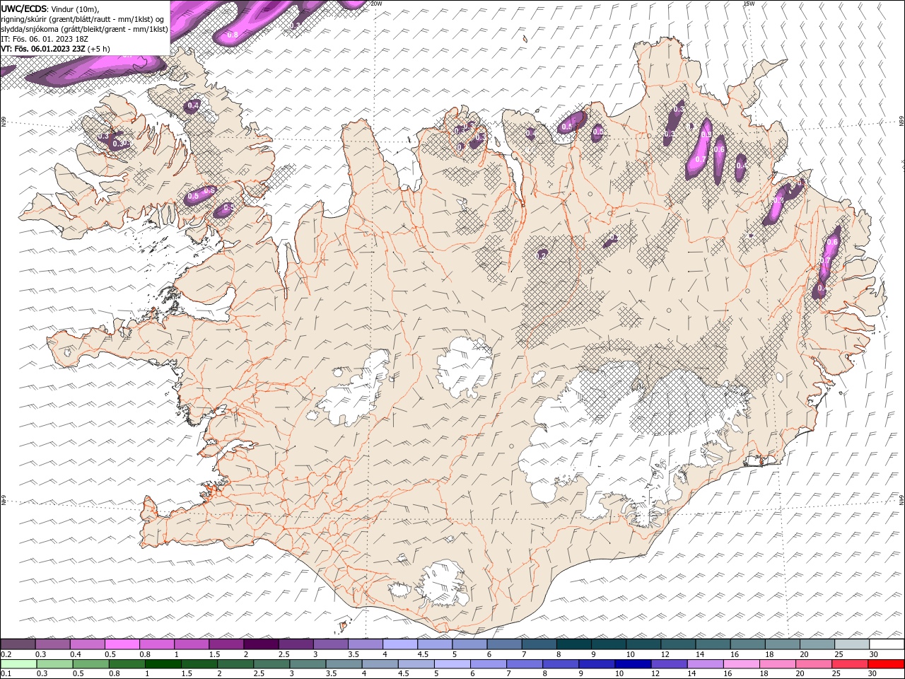
Task: Click the upper legend swatch labeled 0.2
Action: tap(18, 644)
